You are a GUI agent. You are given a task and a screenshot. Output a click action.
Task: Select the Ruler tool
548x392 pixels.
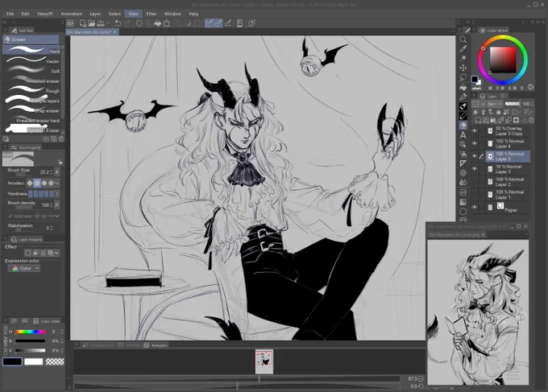(463, 163)
